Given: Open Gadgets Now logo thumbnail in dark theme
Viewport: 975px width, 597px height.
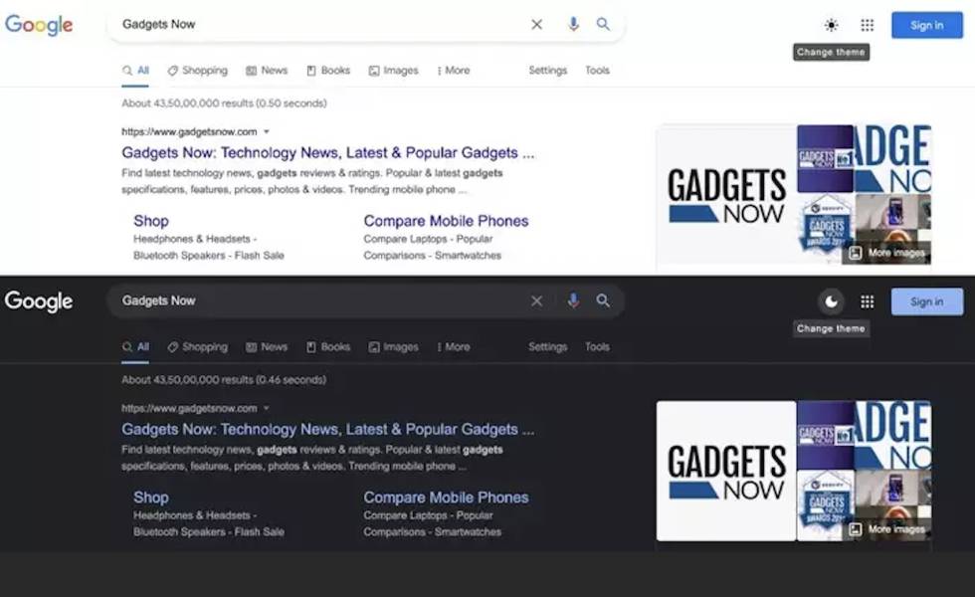Looking at the screenshot, I should 726,471.
